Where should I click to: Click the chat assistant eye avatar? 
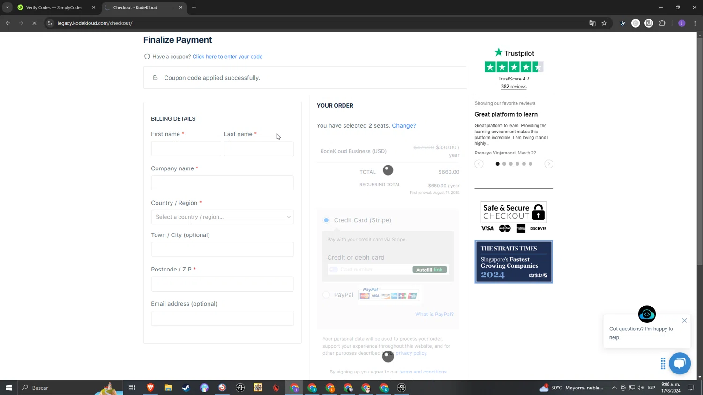(x=647, y=314)
